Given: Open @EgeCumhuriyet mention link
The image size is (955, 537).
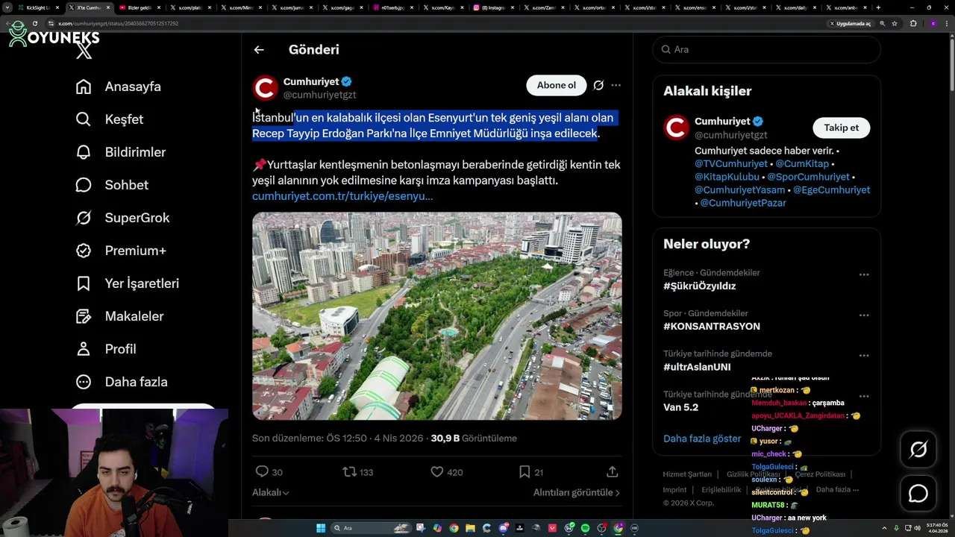Looking at the screenshot, I should click(x=831, y=189).
